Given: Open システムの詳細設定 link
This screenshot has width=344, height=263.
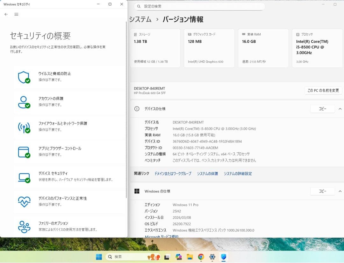Looking at the screenshot, I should [238, 173].
